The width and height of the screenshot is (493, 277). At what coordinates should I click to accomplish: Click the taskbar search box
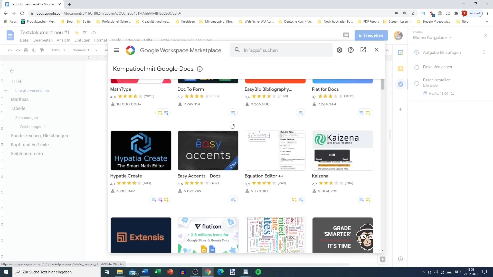[x=56, y=272]
